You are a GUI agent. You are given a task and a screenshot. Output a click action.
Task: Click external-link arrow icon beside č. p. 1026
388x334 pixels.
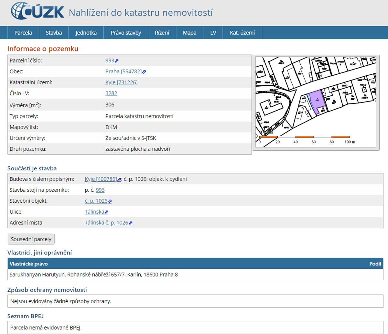(x=110, y=201)
